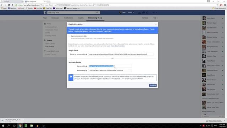The image size is (227, 128).
Task: Switch to the Google browser tab
Action: click(12, 1)
